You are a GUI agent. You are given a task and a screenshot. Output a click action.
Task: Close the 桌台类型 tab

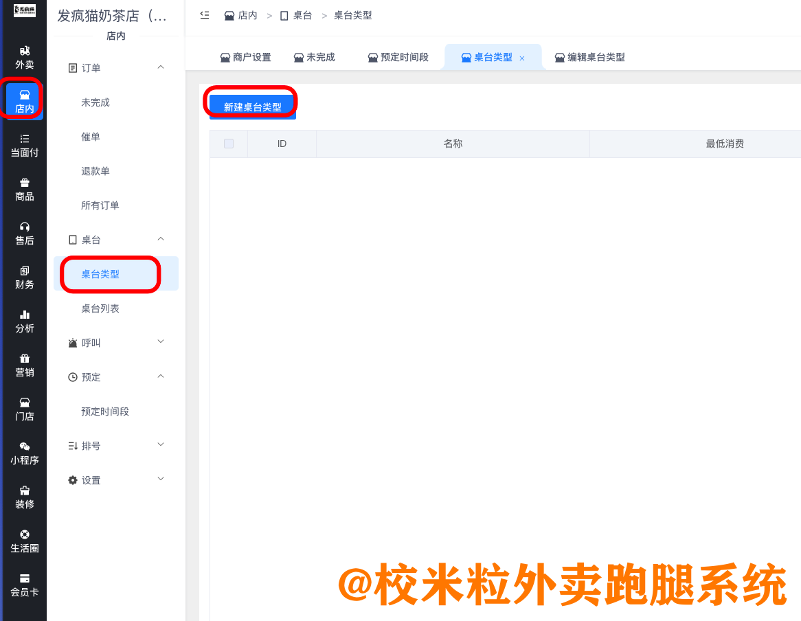point(522,58)
